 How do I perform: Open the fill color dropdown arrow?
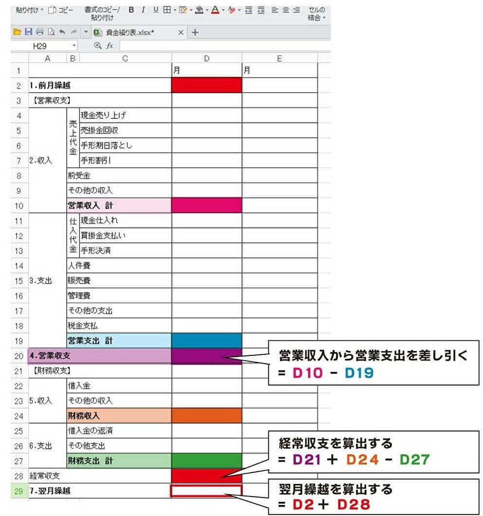(x=207, y=10)
